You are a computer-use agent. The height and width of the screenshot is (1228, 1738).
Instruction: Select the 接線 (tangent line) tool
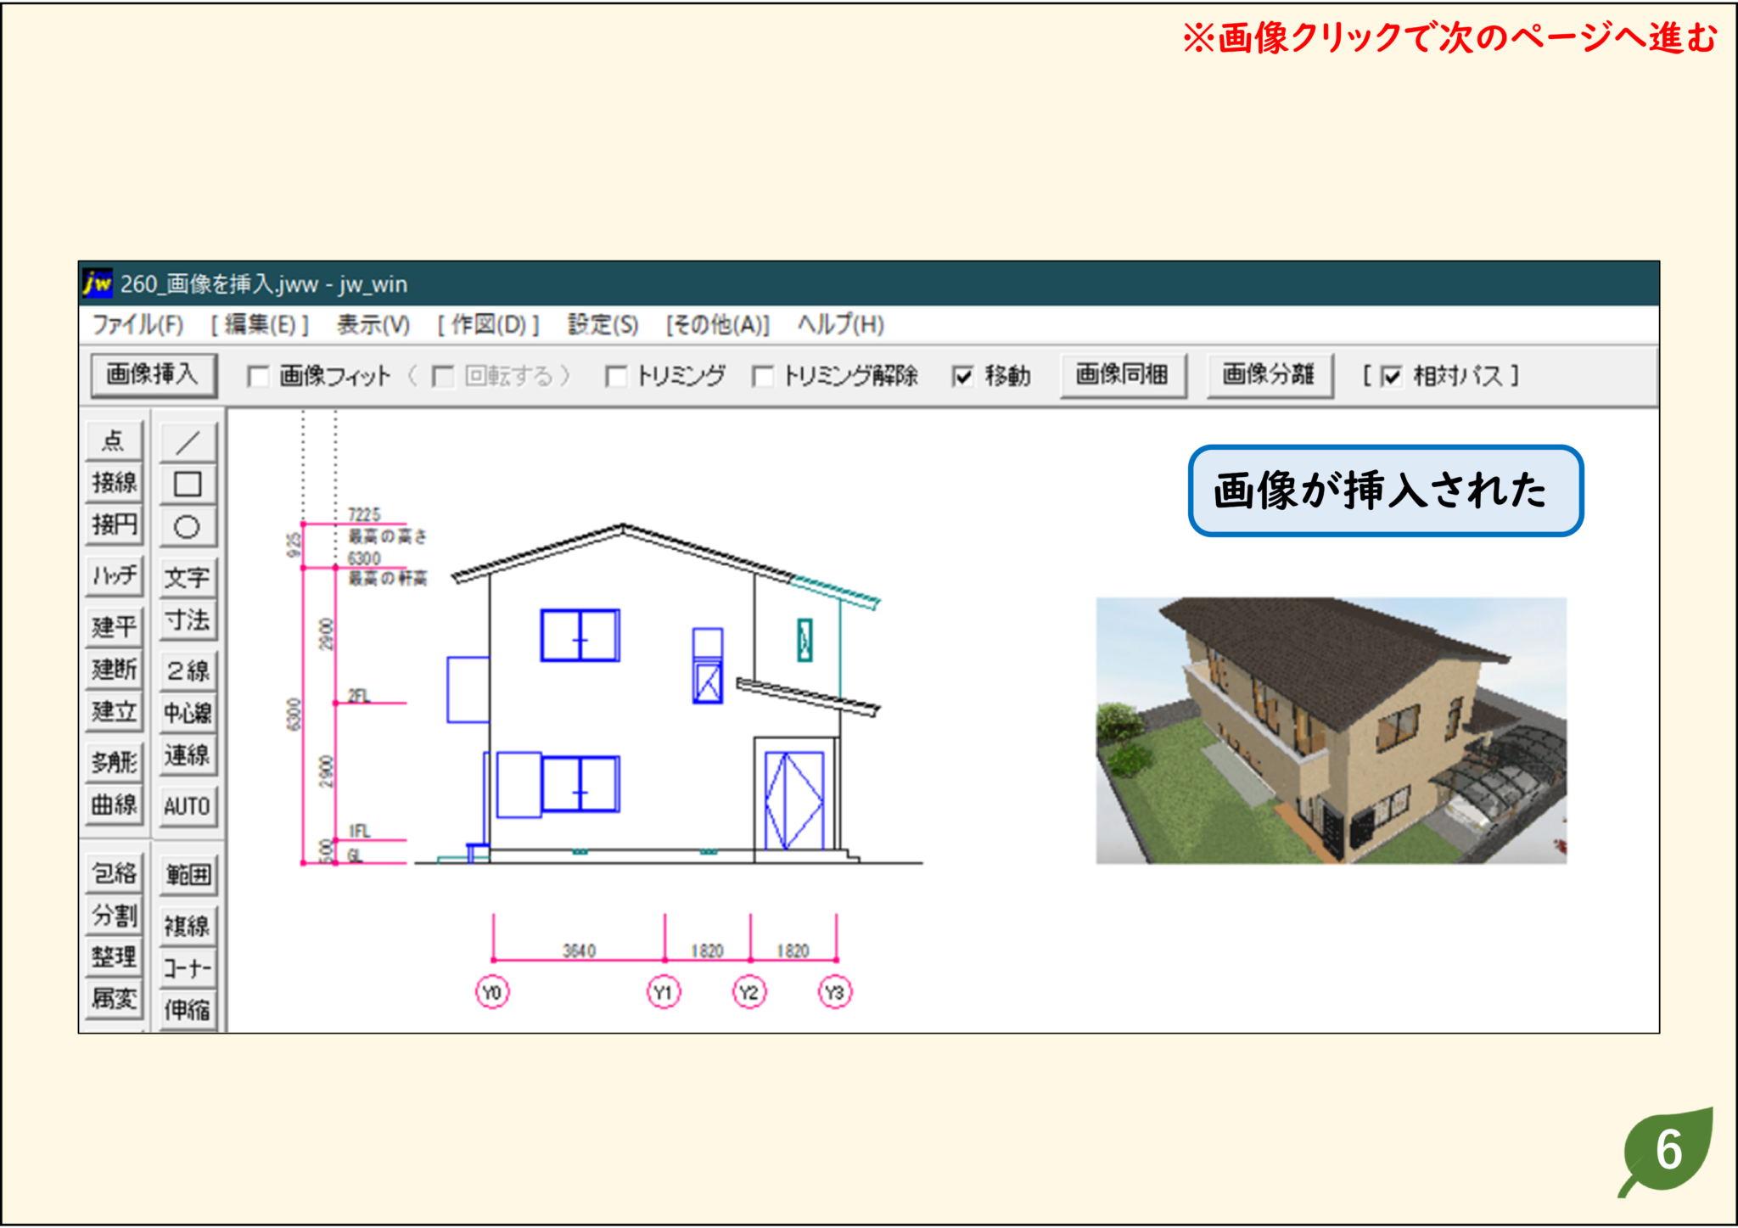[113, 481]
